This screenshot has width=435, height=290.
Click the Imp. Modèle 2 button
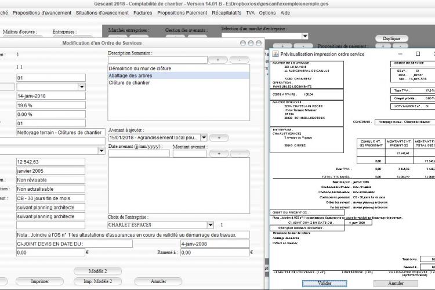97,281
